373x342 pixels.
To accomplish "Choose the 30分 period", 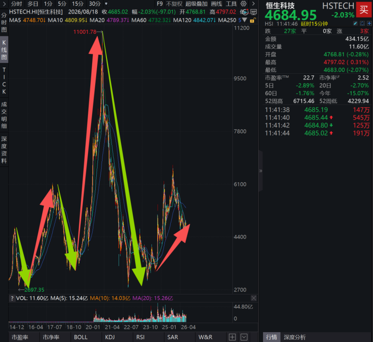I will [x=95, y=4].
